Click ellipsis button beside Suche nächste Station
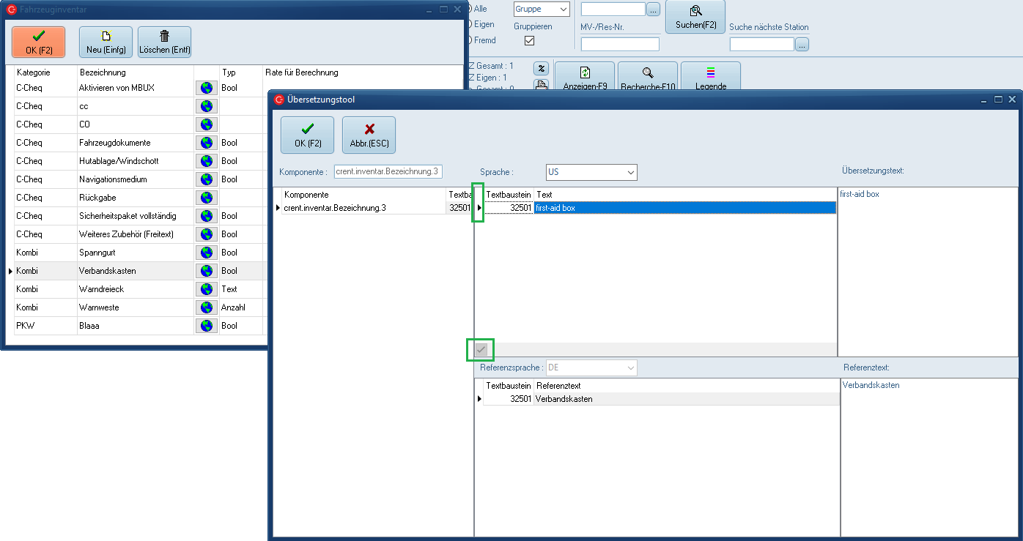The image size is (1023, 541). tap(802, 45)
